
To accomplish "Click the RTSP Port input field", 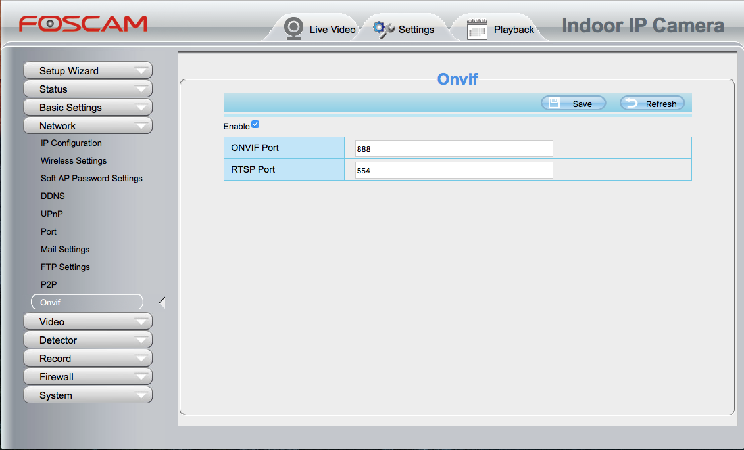I will click(x=454, y=171).
